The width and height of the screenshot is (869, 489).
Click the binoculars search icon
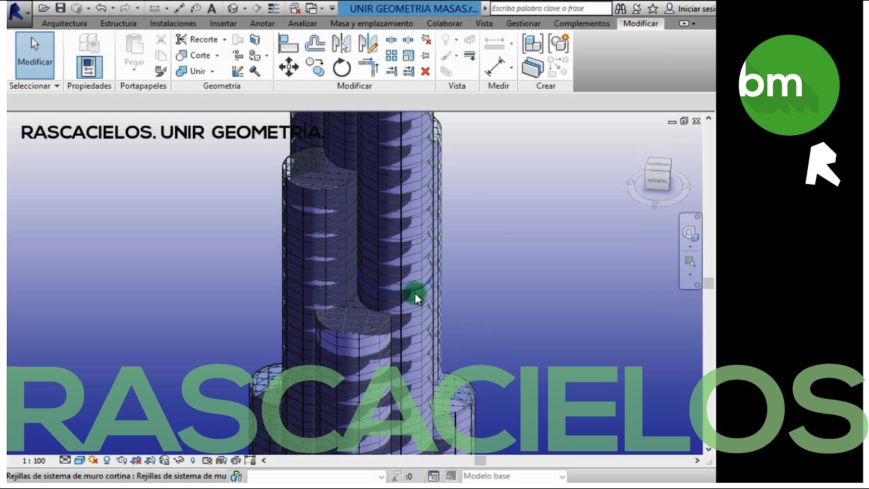[621, 8]
